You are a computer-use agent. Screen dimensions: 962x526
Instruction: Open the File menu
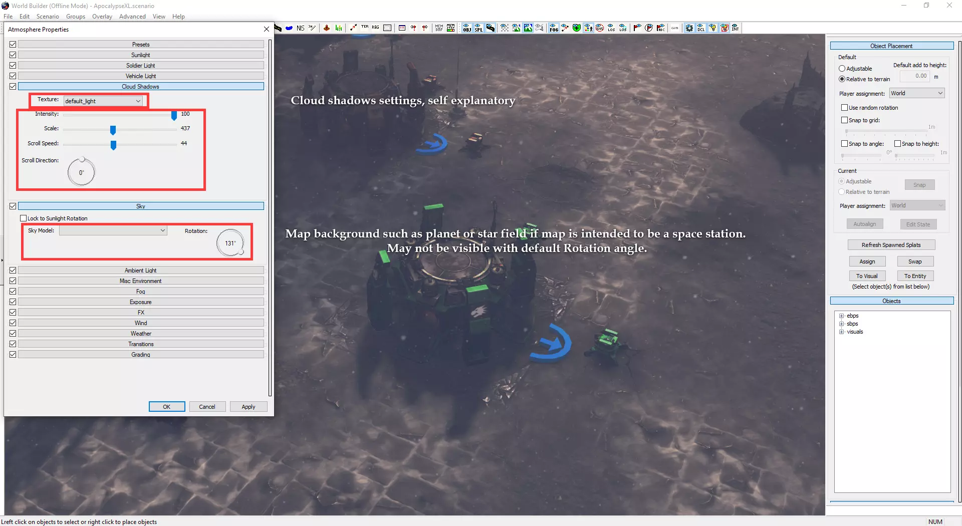click(x=8, y=17)
